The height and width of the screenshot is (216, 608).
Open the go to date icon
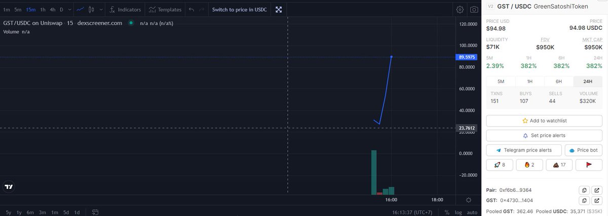[95, 212]
